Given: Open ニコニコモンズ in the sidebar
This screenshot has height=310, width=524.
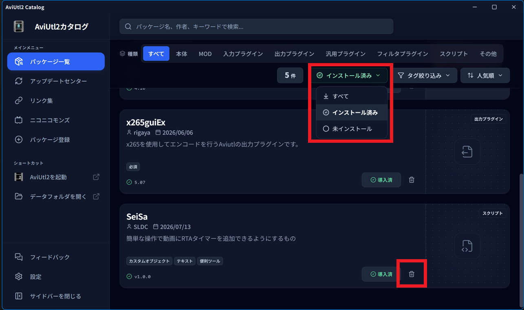Looking at the screenshot, I should click(56, 120).
